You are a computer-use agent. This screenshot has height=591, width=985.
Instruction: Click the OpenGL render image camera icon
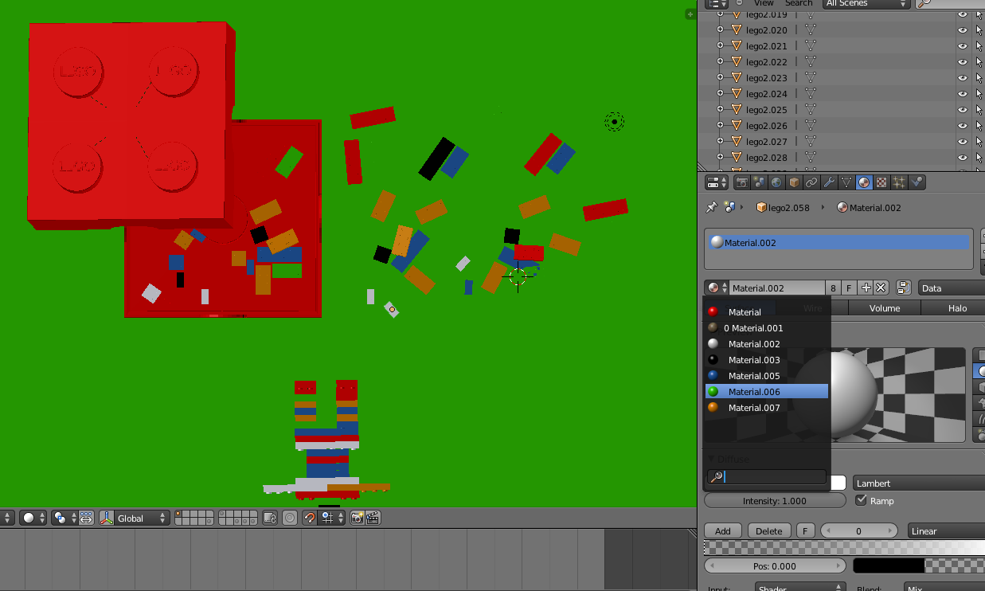coord(357,518)
